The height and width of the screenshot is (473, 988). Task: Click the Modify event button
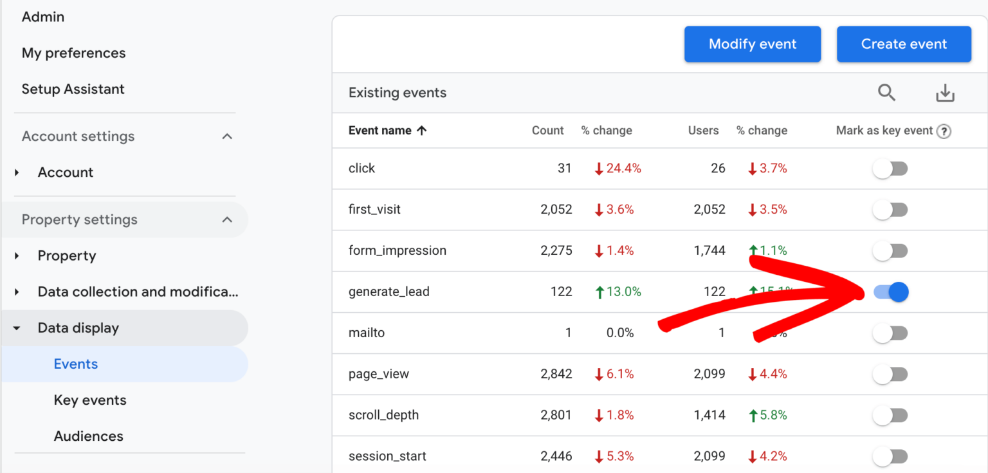[x=752, y=44]
